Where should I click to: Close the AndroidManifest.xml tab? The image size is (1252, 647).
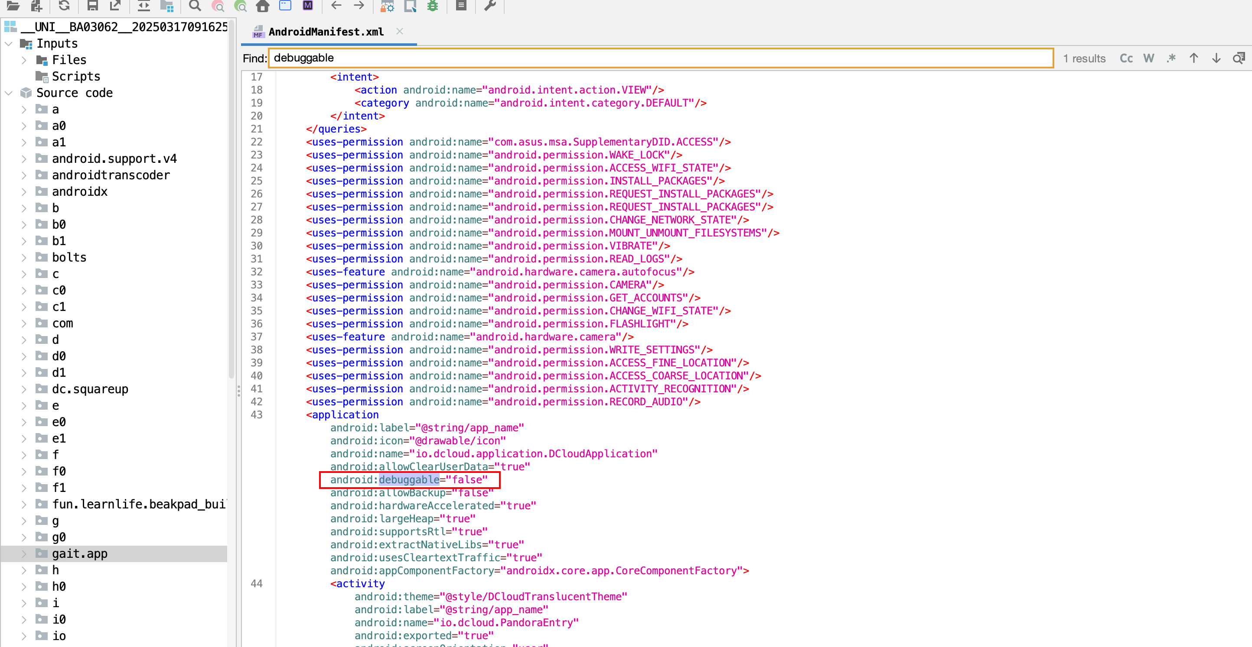point(400,32)
